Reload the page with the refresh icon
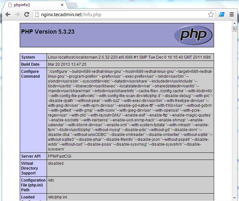 tap(27, 14)
